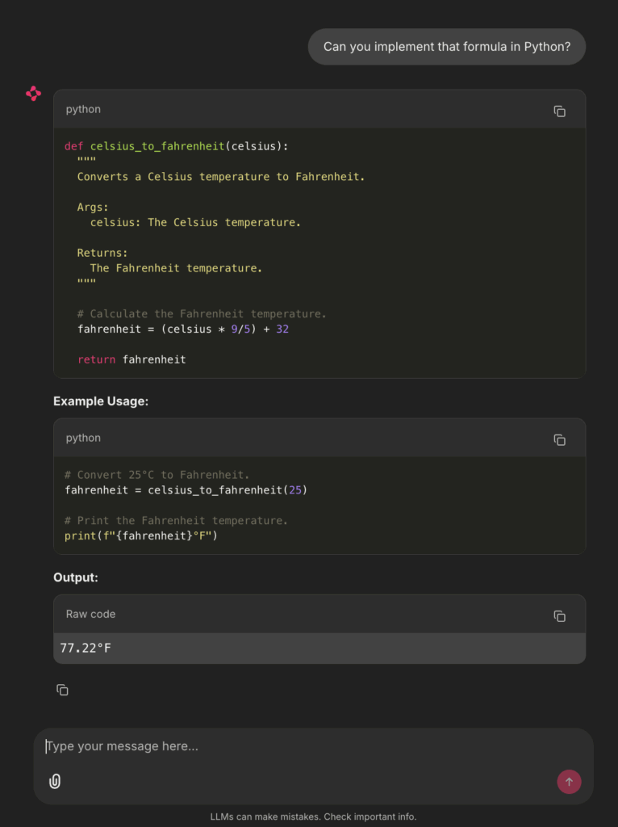The height and width of the screenshot is (827, 618).
Task: Click the print(f"{fahrenheit}°F") code line
Action: (141, 535)
